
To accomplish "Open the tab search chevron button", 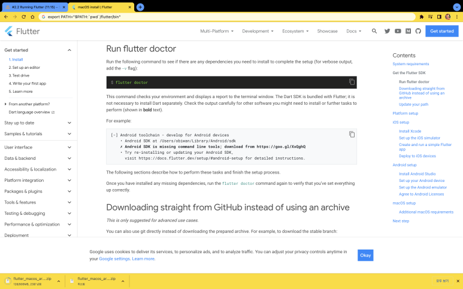I will click(456, 7).
